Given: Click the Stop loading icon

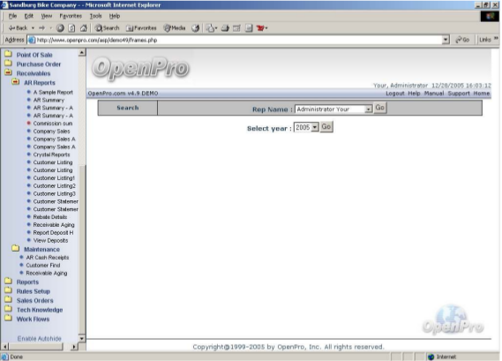Looking at the screenshot, I should (60, 28).
